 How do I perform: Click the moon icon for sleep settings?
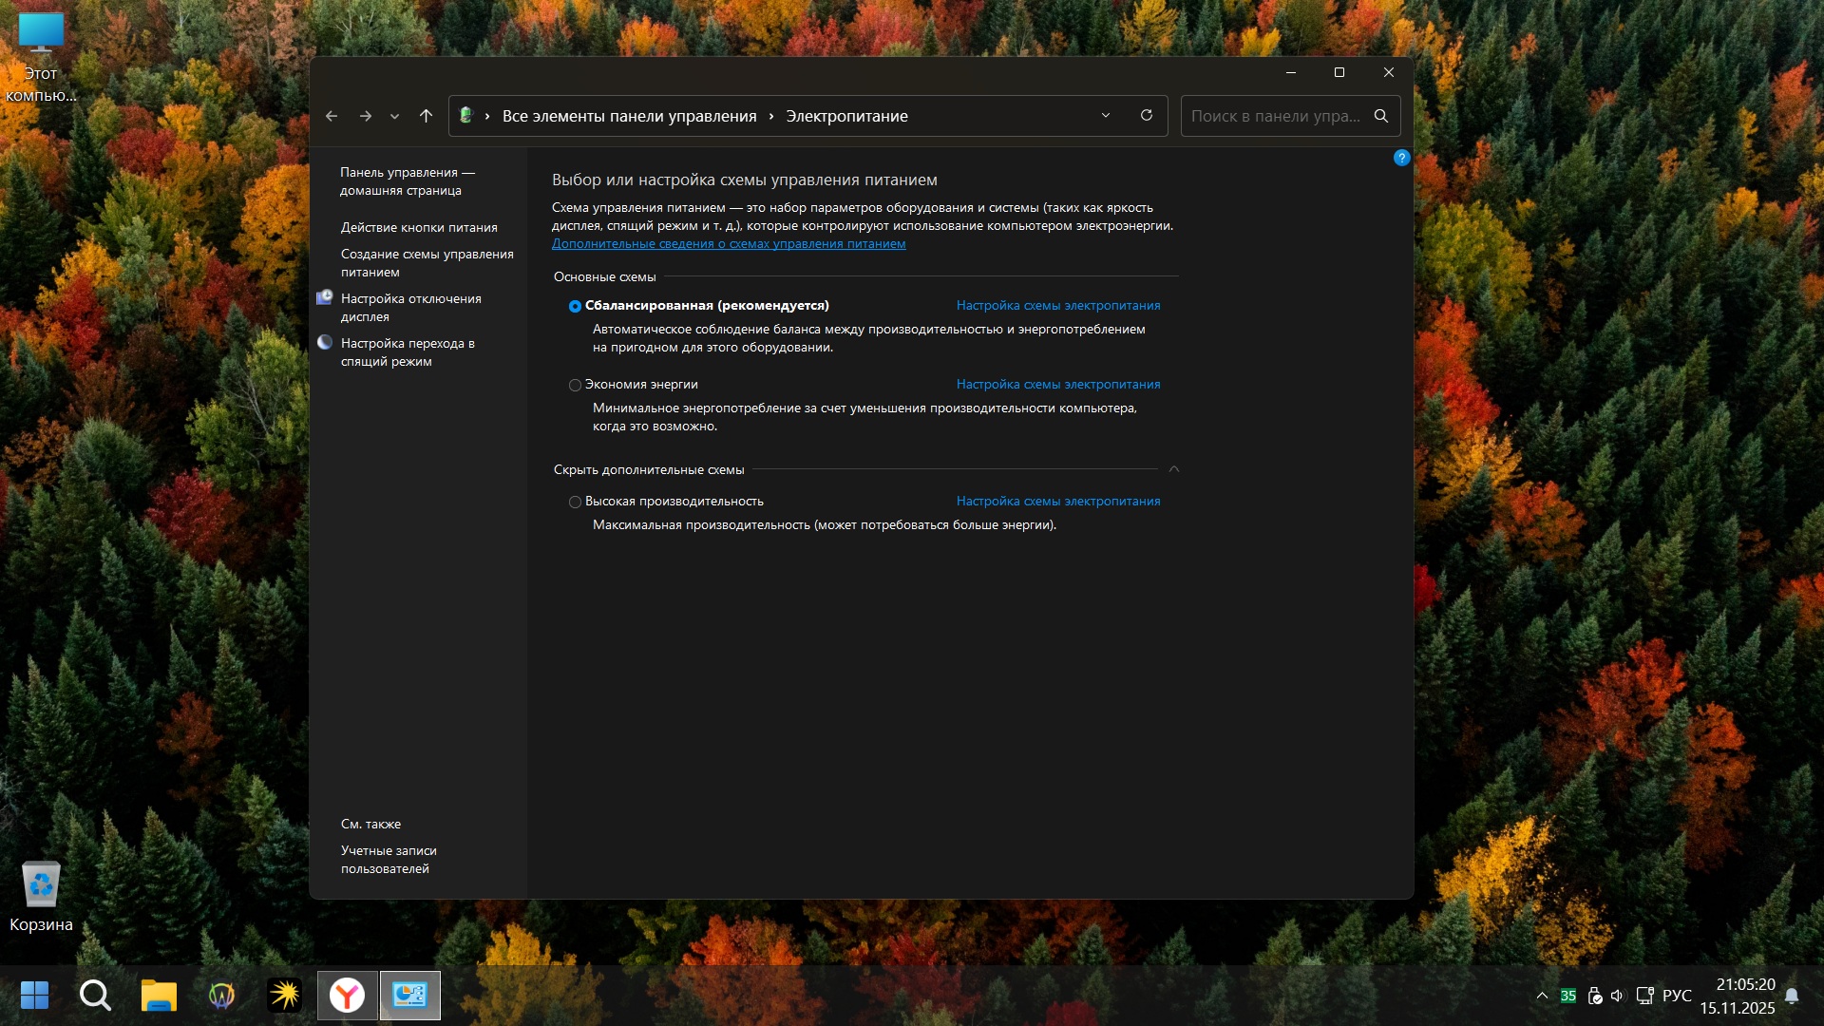click(325, 343)
